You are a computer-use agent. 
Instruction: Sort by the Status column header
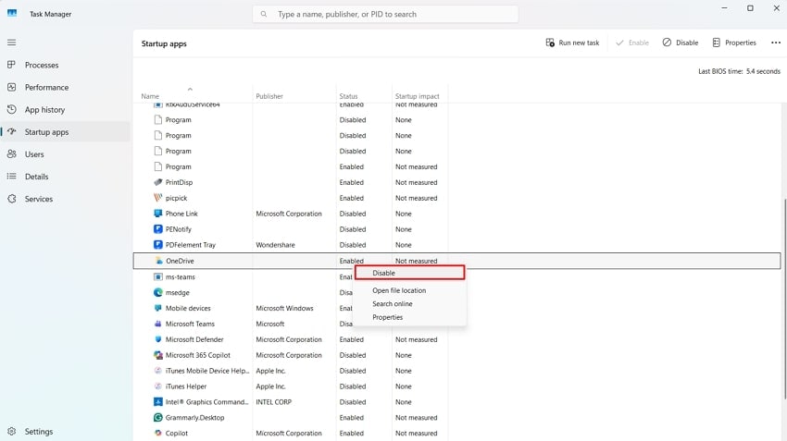pos(348,96)
